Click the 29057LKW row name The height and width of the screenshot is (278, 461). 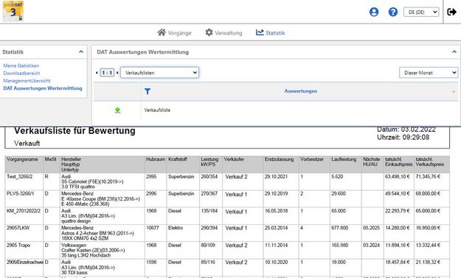click(x=18, y=228)
